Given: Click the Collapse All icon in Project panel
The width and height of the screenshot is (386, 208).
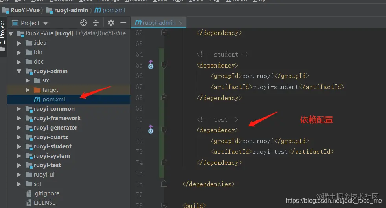Looking at the screenshot, I should (x=96, y=23).
